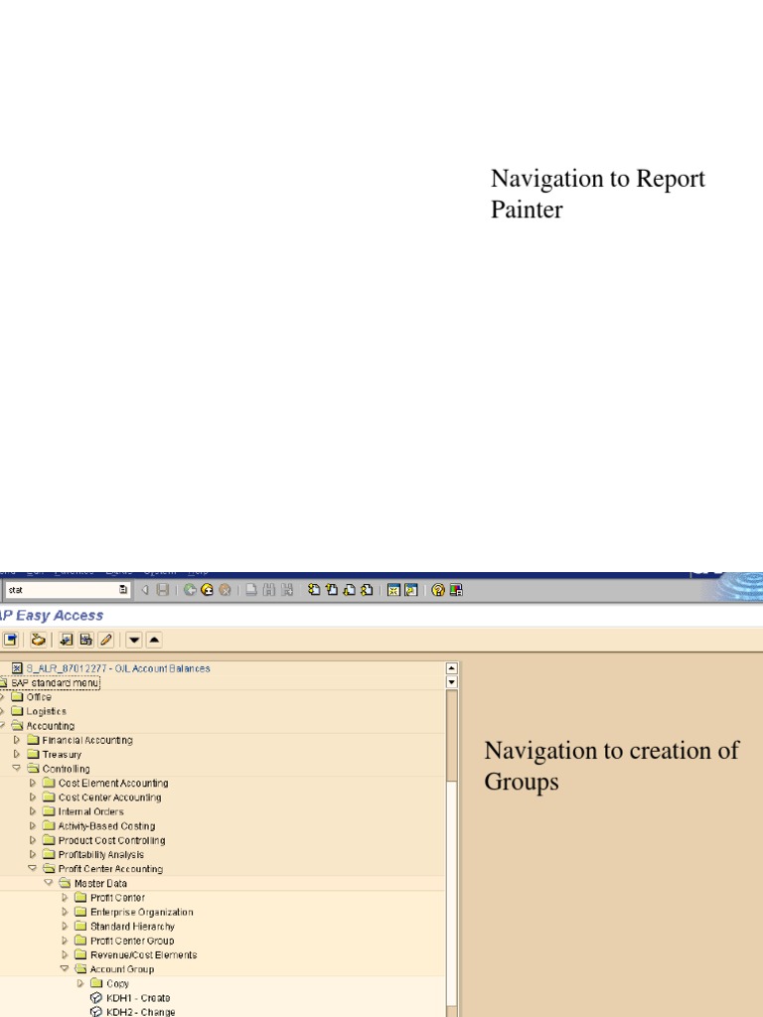Image resolution: width=763 pixels, height=1017 pixels.
Task: Expand the Activity-Based Costing node
Action: 33,825
